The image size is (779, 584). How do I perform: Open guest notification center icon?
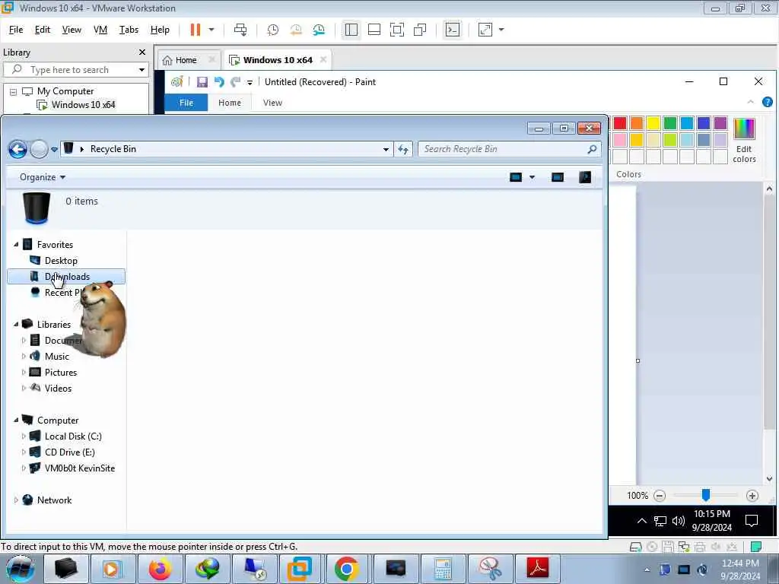coord(751,520)
